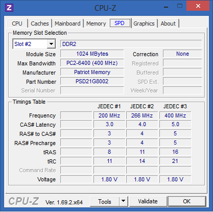Click the Manufacturer field Patriot Memory
213x212 pixels.
point(92,72)
